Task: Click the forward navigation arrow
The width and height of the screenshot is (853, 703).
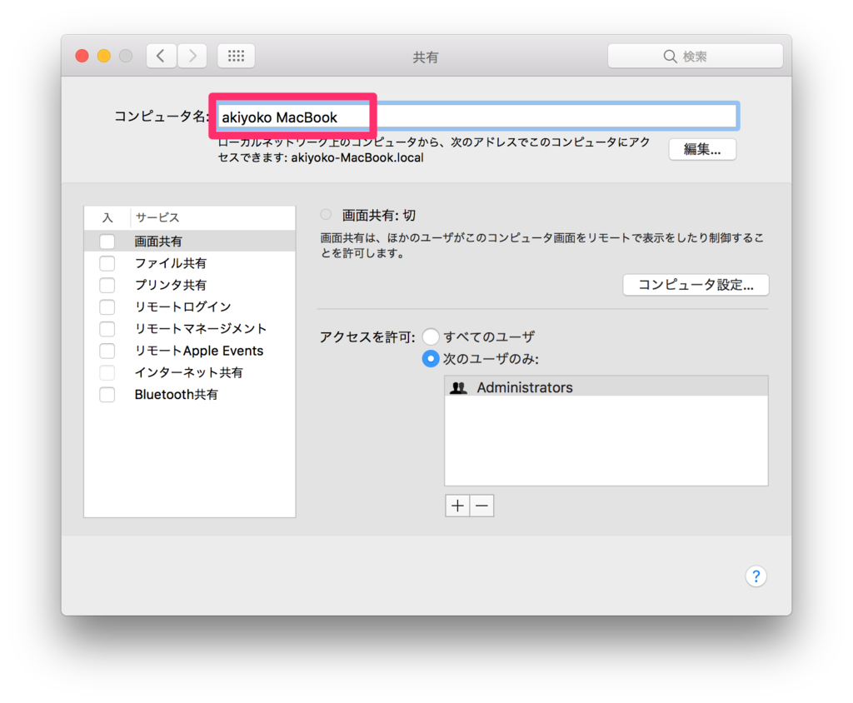Action: tap(192, 56)
